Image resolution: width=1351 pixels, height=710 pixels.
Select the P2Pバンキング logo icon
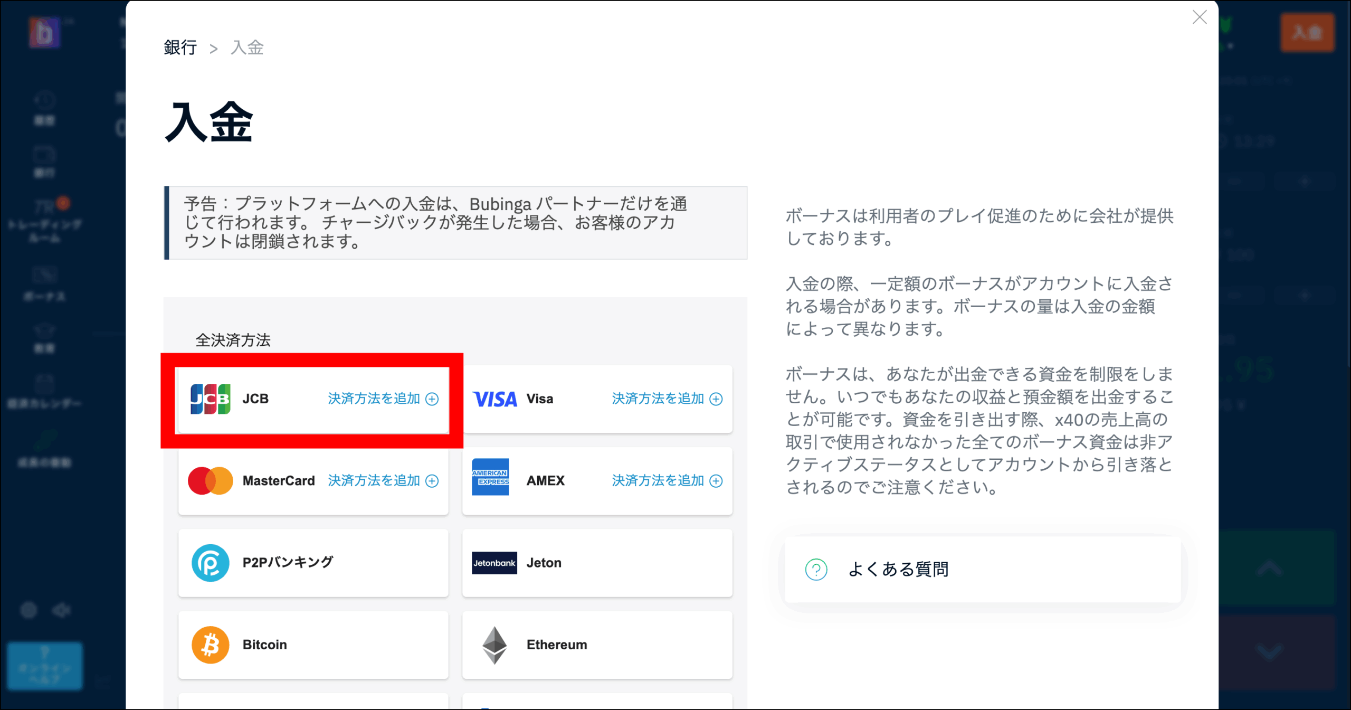210,563
